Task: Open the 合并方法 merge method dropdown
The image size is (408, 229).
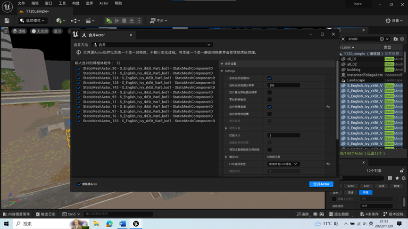Action: [x=152, y=45]
